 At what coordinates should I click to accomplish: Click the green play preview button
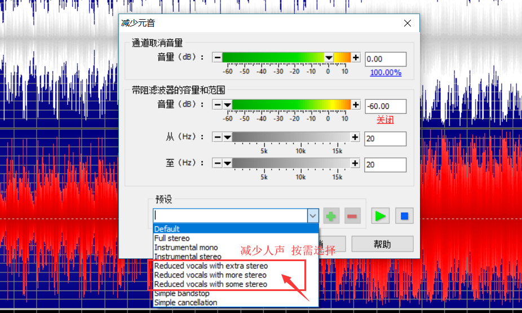click(381, 216)
